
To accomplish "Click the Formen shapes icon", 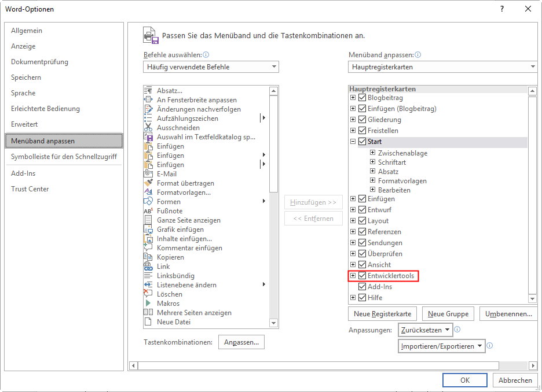I will click(x=148, y=202).
